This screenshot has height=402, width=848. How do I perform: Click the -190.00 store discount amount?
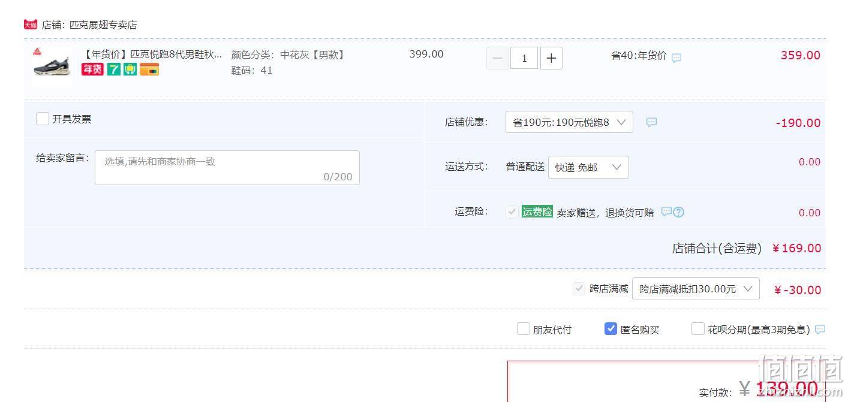coord(798,123)
